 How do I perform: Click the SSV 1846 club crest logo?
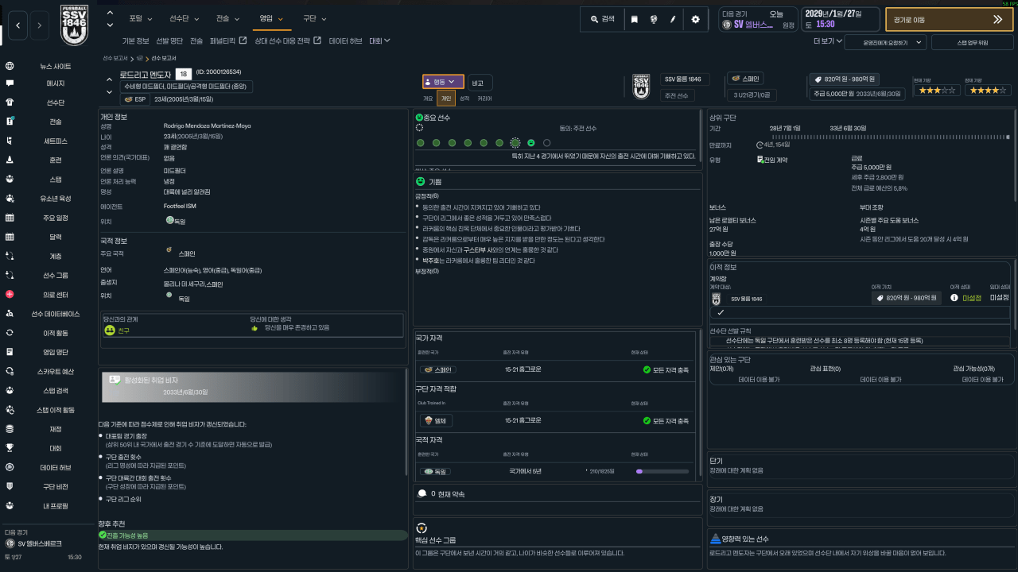75,24
